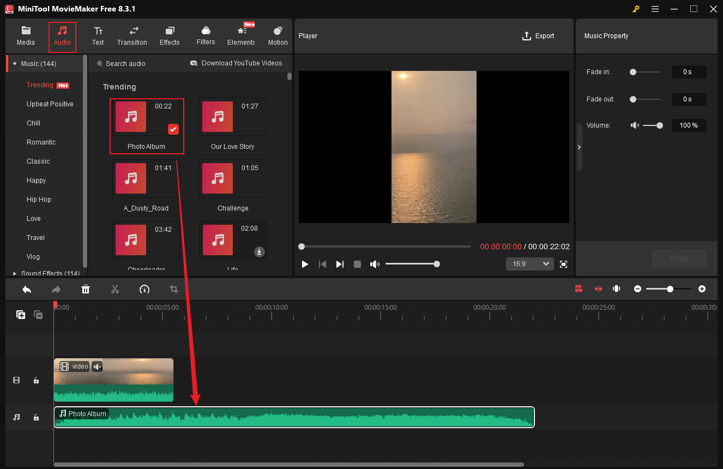Select the Undo icon in the timeline toolbar
The image size is (723, 469).
[27, 289]
